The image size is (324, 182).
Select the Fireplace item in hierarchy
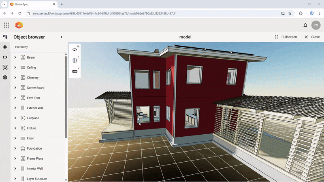point(33,118)
